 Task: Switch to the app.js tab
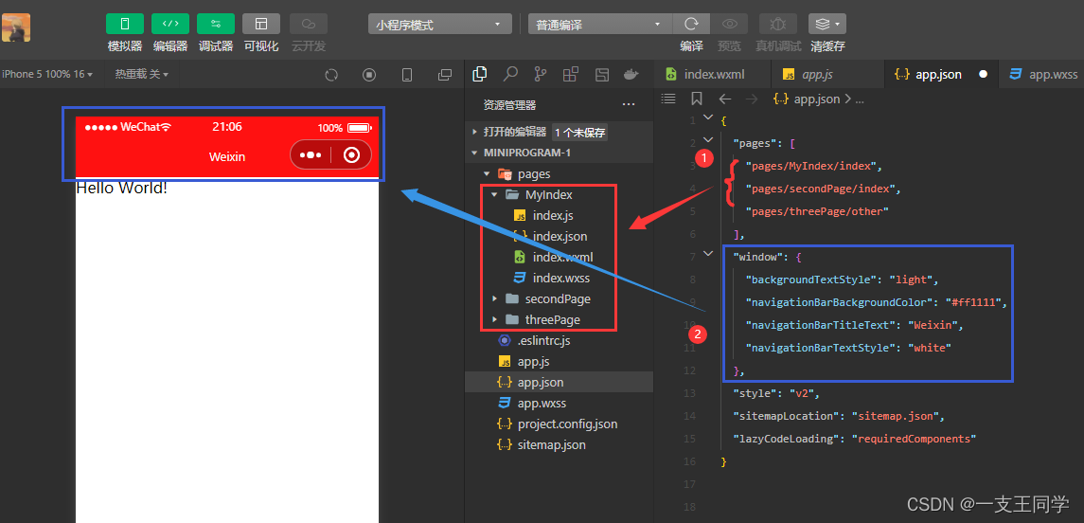pos(826,74)
